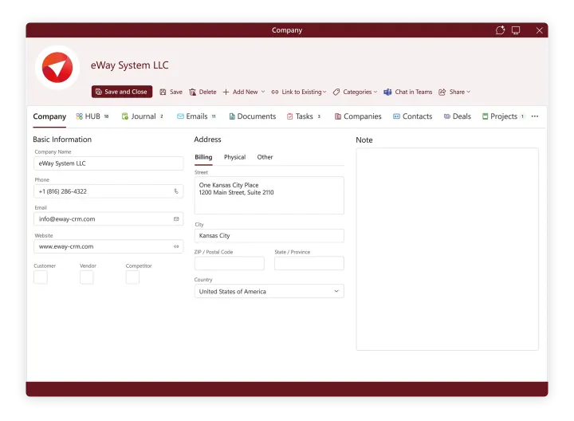Click the link icon in Website field

click(176, 246)
